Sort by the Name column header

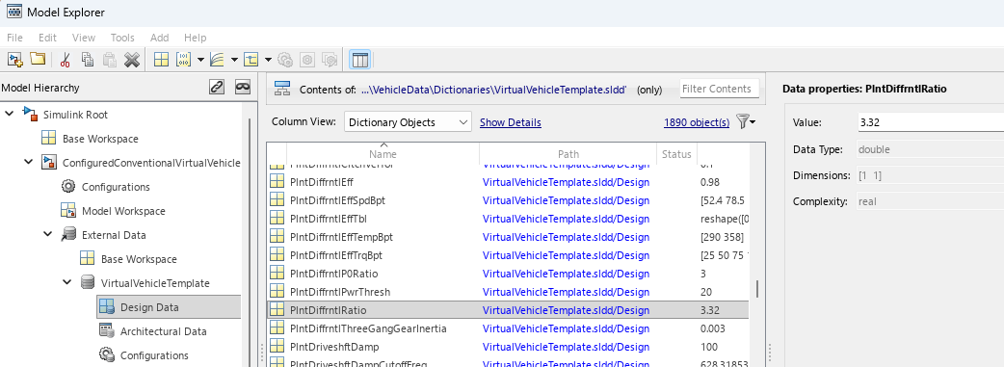pyautogui.click(x=383, y=154)
